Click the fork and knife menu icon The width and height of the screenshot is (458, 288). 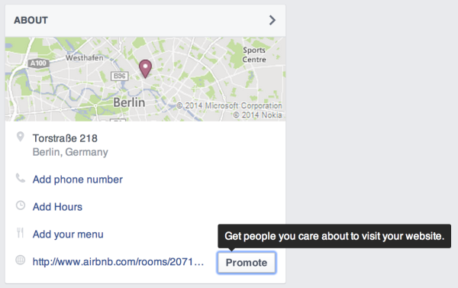click(x=20, y=233)
